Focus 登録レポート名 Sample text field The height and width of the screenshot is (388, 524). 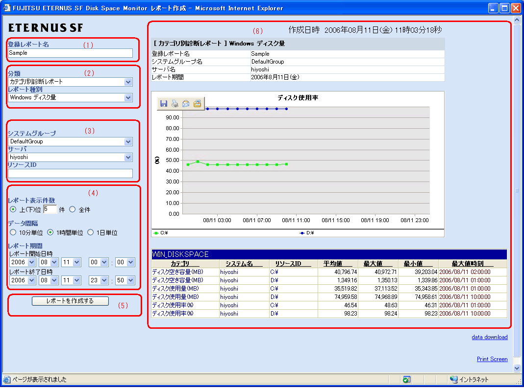tap(70, 53)
